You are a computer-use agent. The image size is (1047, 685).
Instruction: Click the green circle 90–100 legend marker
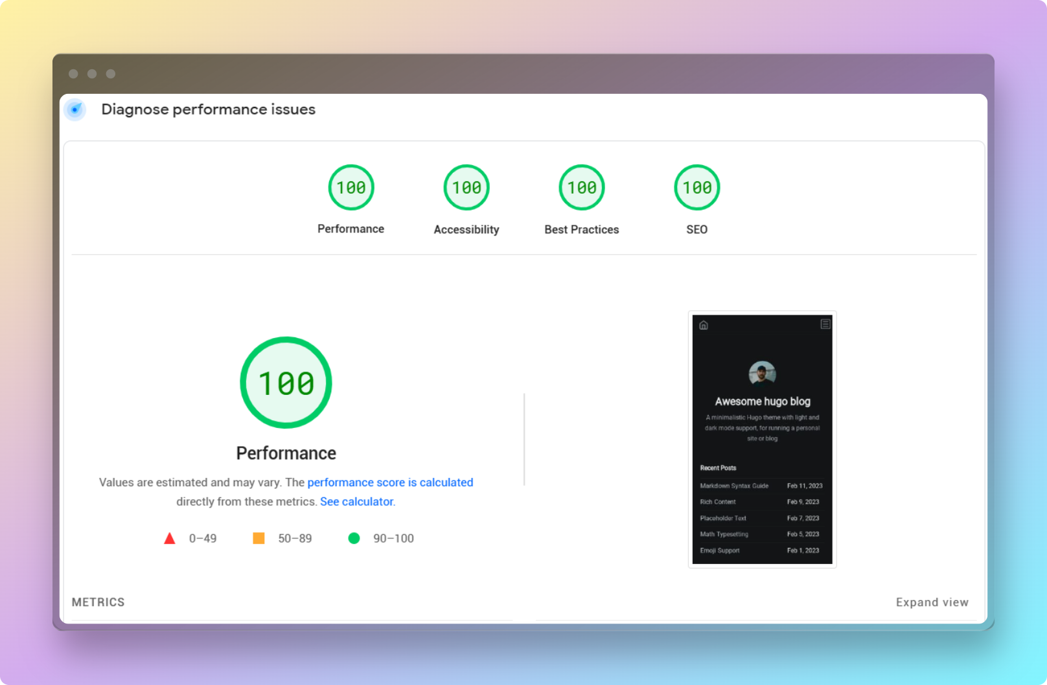click(x=354, y=539)
